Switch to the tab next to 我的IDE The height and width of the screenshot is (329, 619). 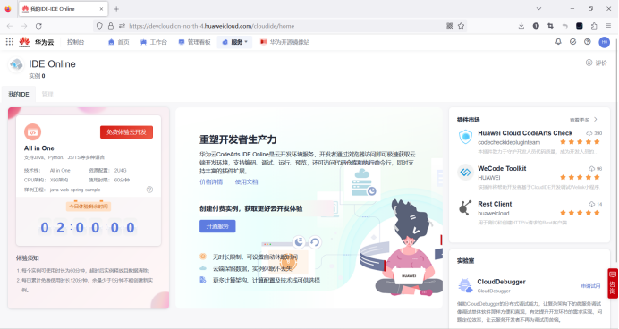(x=47, y=94)
